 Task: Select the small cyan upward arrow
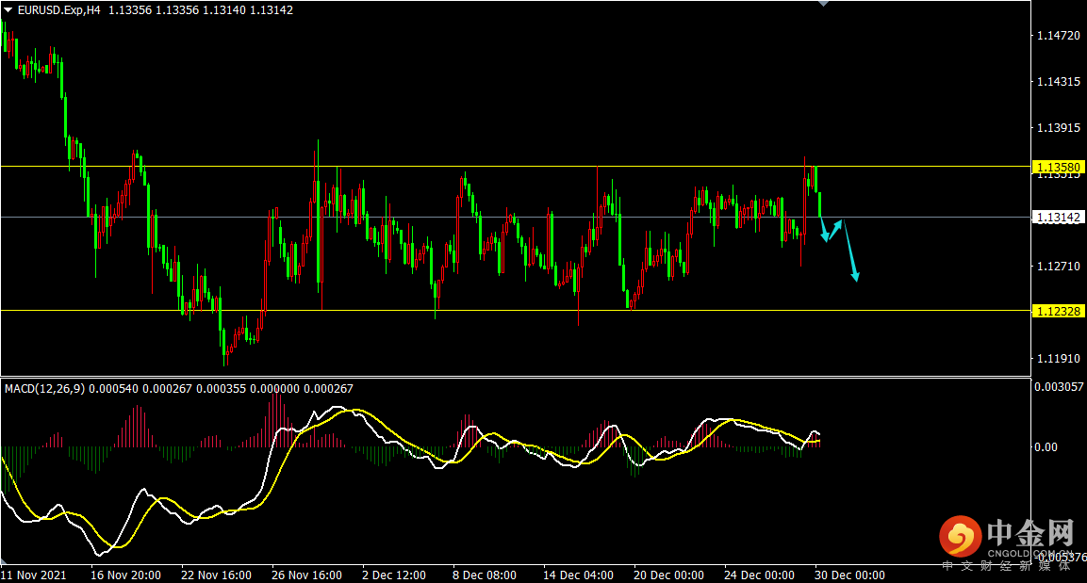click(835, 230)
